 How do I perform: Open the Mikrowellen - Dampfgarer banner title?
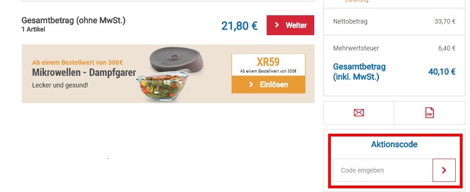point(84,73)
